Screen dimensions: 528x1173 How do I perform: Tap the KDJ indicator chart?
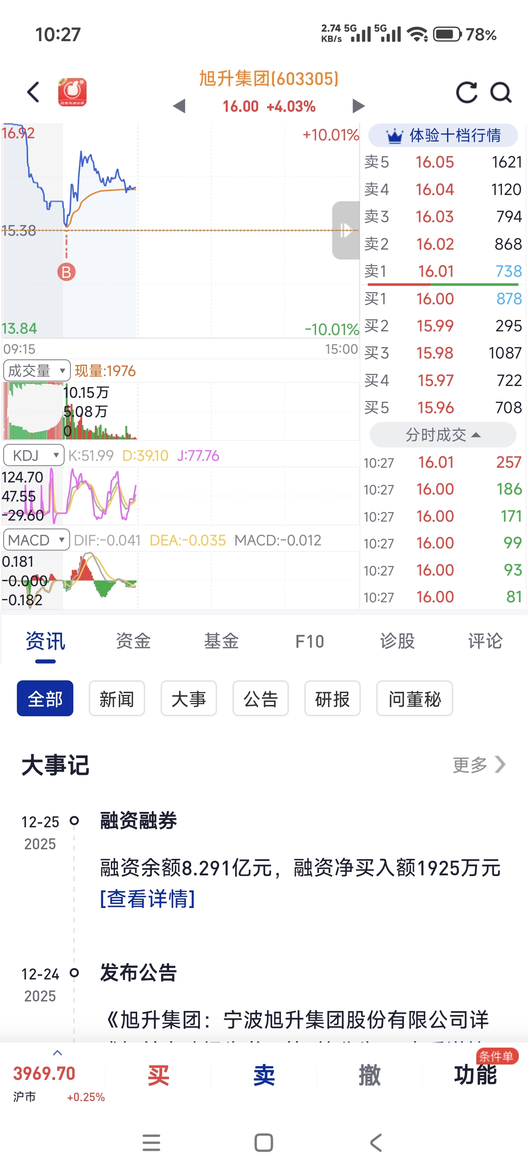tap(180, 496)
